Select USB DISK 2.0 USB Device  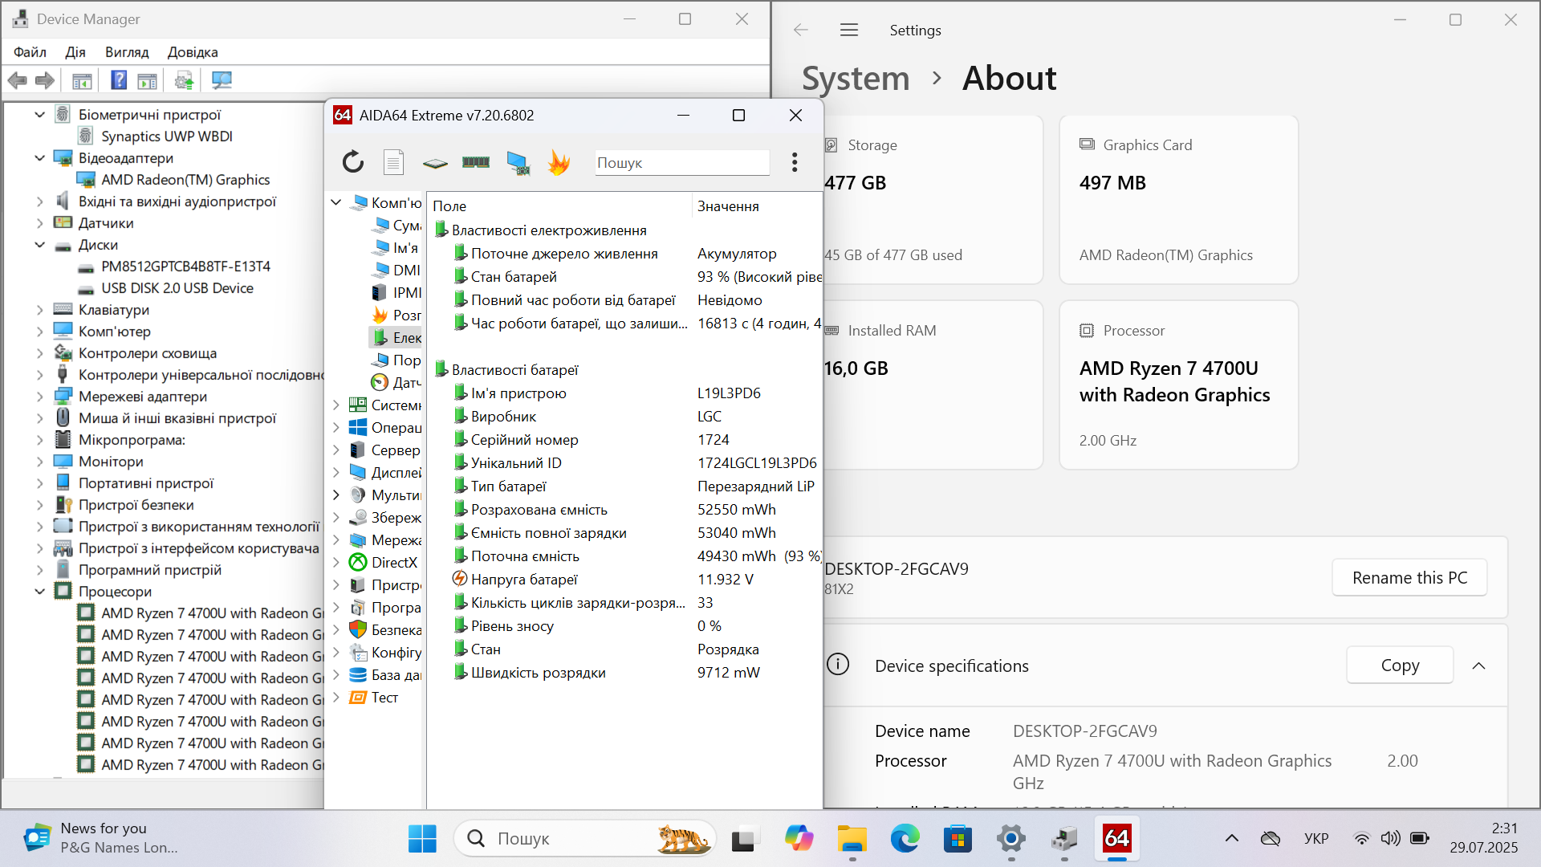(x=177, y=288)
